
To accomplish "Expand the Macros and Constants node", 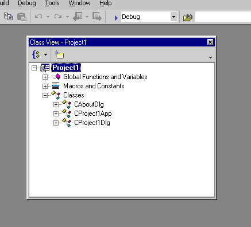I will (45, 86).
